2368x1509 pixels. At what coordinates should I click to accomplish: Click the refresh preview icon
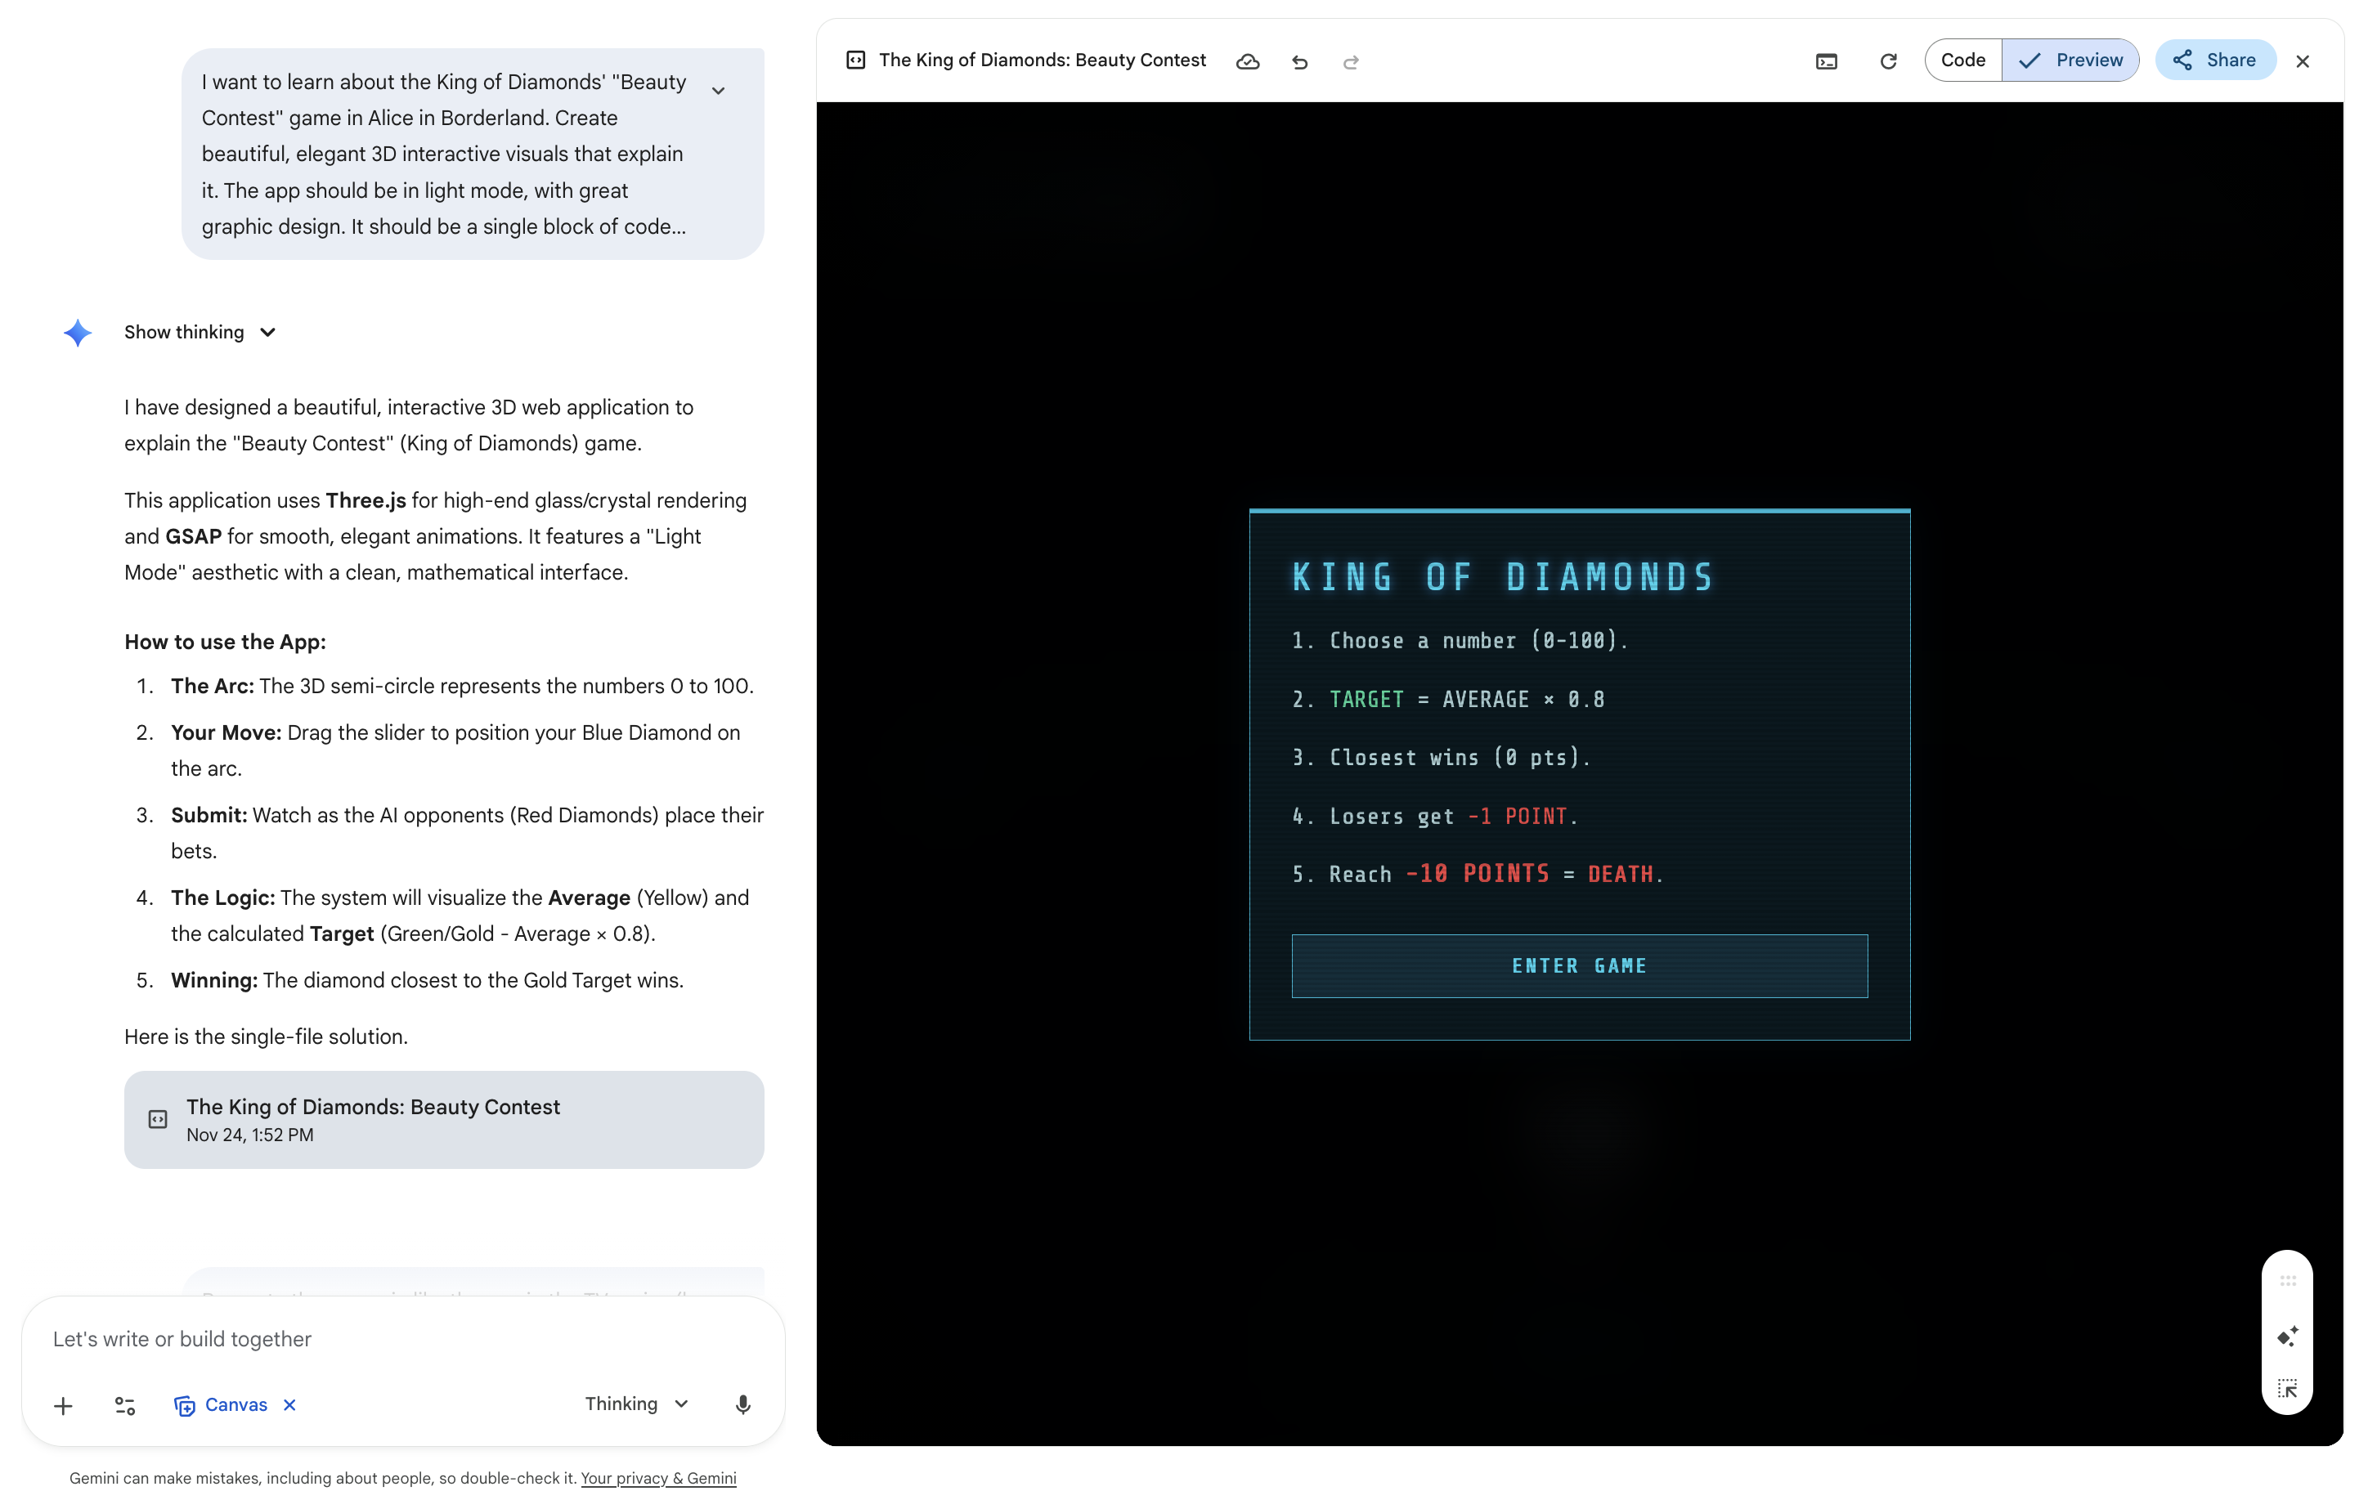1887,61
